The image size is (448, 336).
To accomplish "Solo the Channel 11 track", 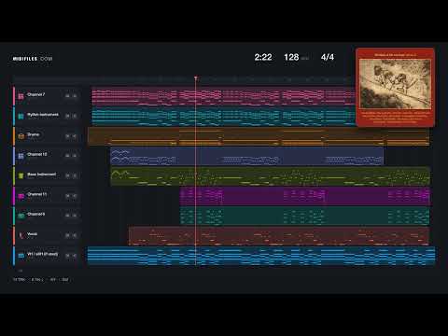I will pos(75,196).
